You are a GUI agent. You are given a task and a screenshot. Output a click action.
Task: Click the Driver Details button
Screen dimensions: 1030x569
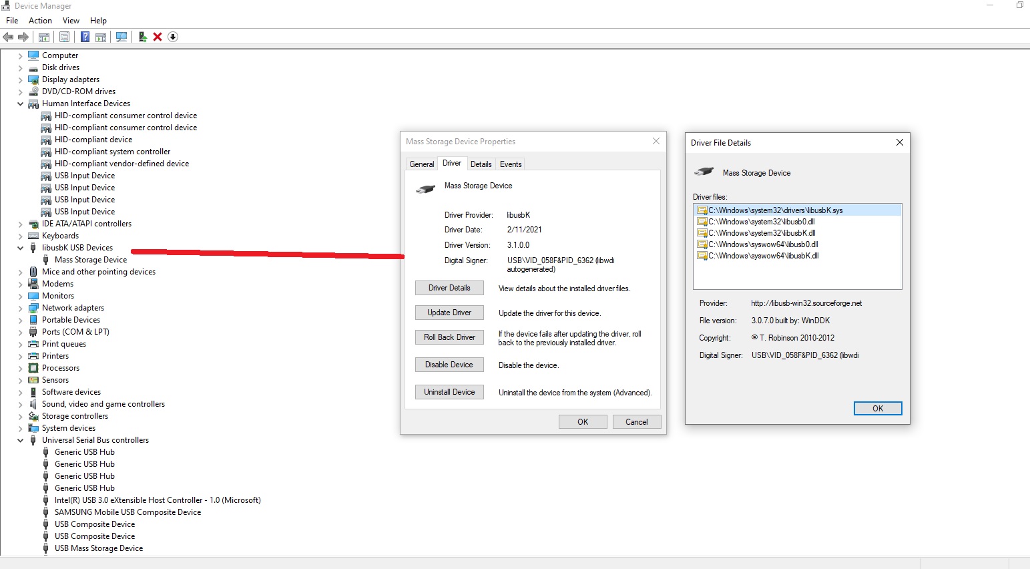pos(449,288)
